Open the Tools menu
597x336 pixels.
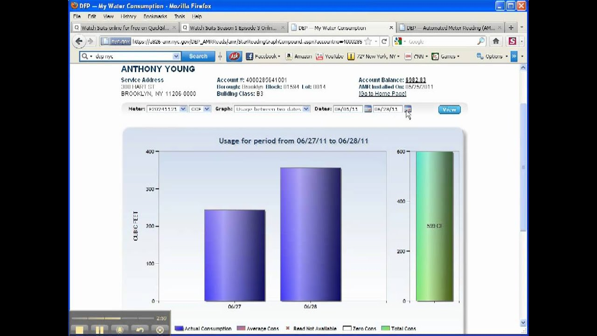(180, 16)
